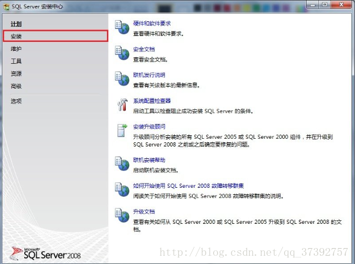The height and width of the screenshot is (264, 355).
Task: Click the description text 查看安全文档
Action: (x=151, y=60)
